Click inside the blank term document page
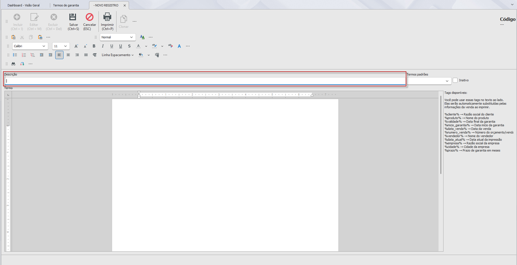The image size is (517, 265). coord(225,175)
